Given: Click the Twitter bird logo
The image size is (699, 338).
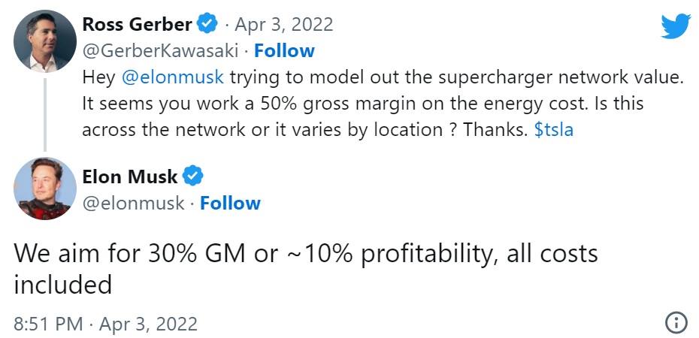Looking at the screenshot, I should (x=674, y=26).
